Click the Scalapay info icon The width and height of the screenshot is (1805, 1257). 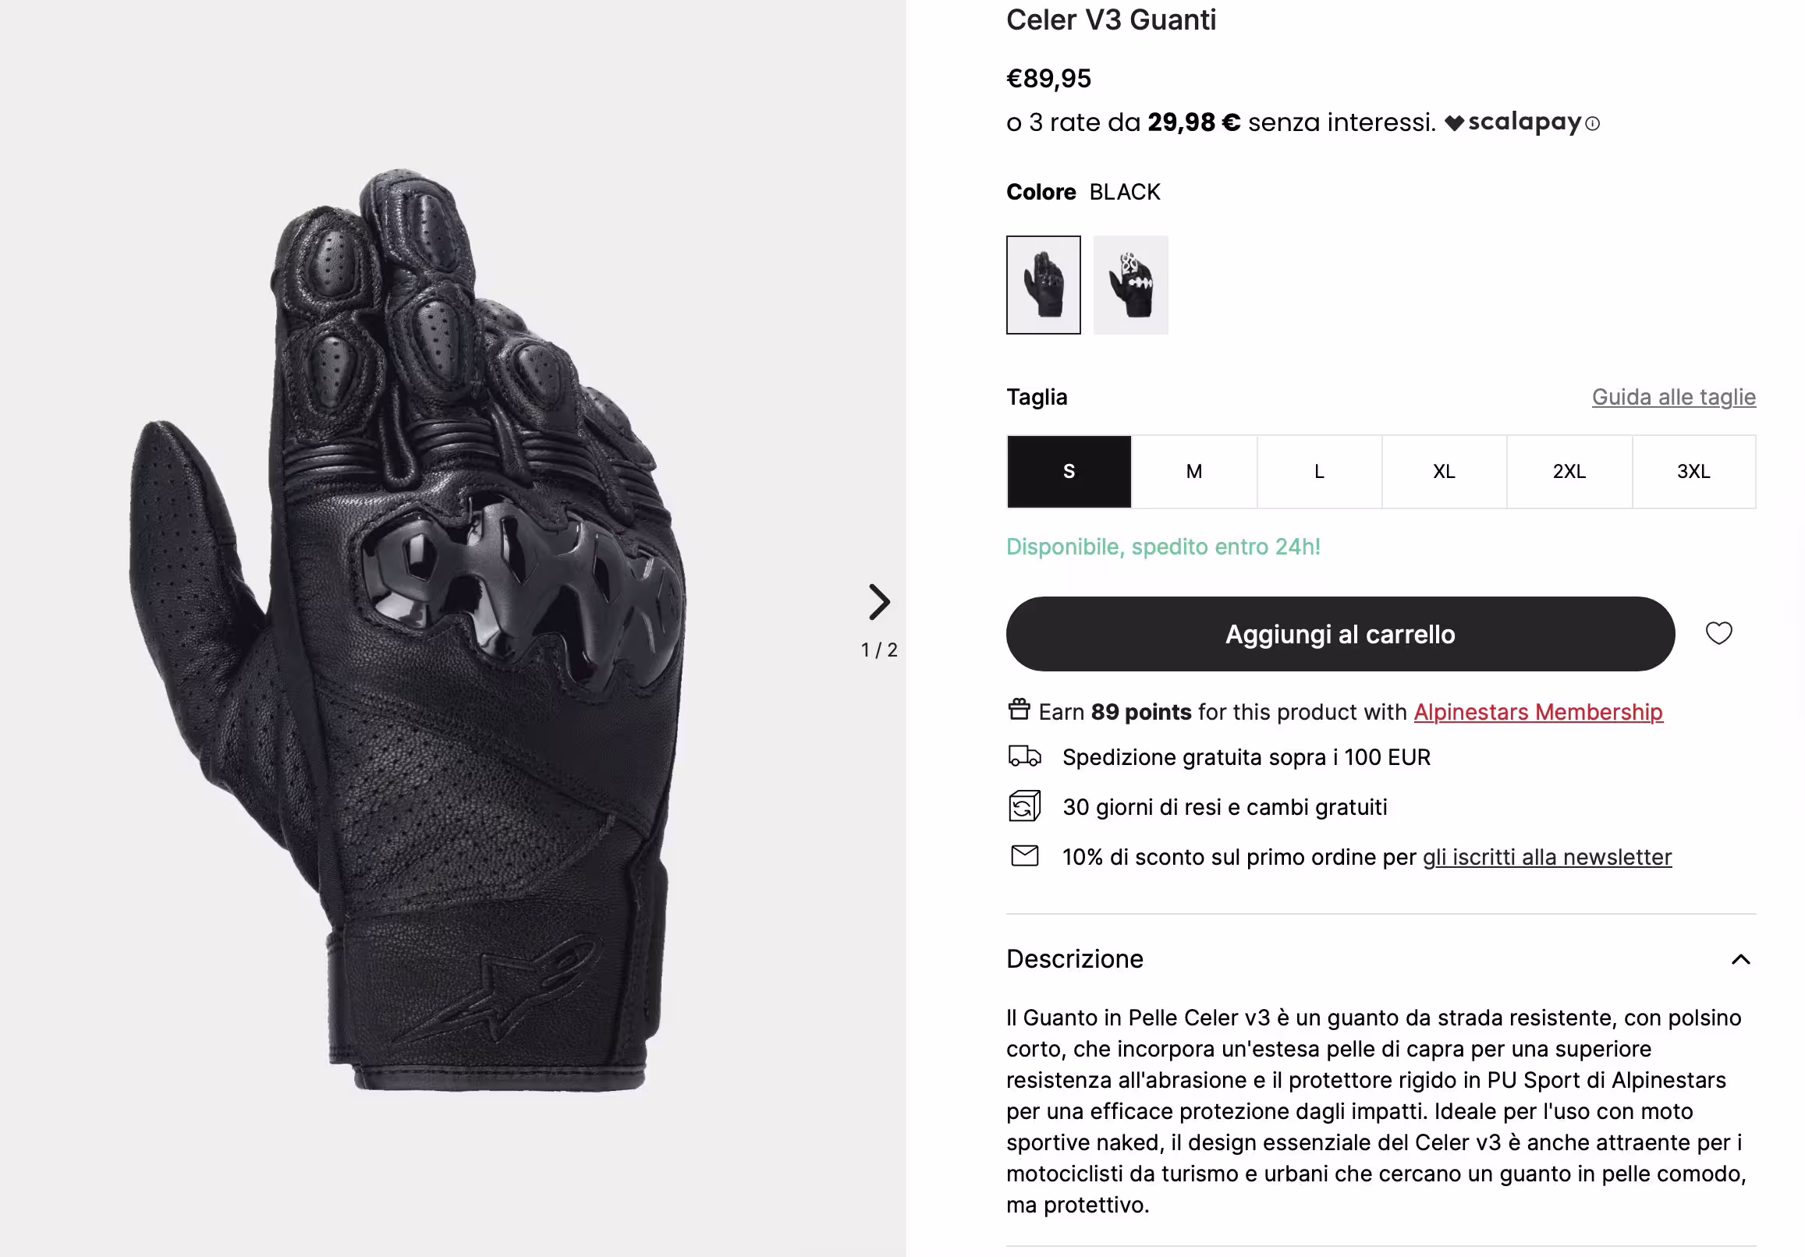pyautogui.click(x=1593, y=123)
